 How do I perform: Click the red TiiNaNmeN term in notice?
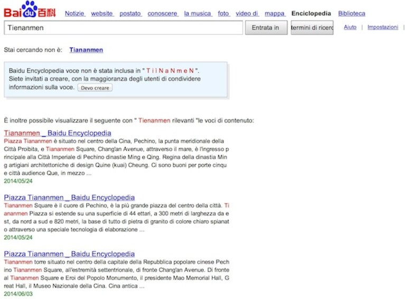tap(170, 71)
